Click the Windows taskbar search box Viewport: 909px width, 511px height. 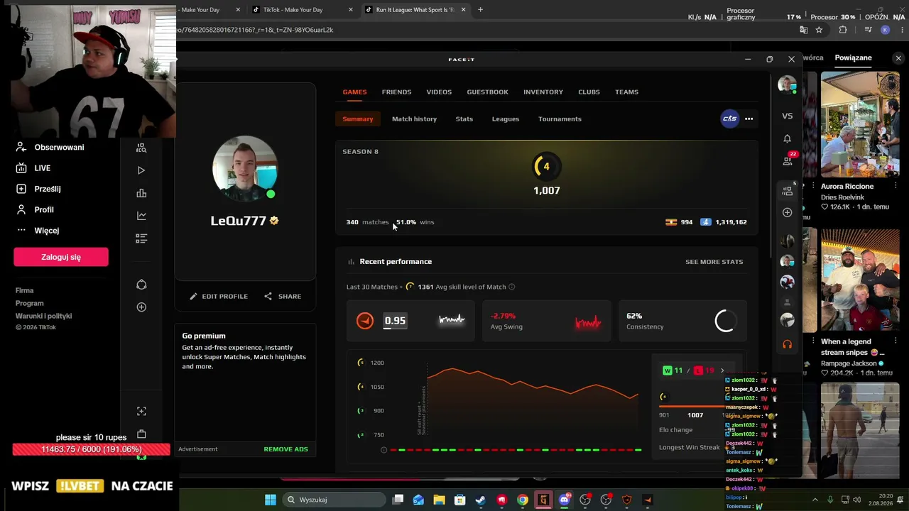332,500
